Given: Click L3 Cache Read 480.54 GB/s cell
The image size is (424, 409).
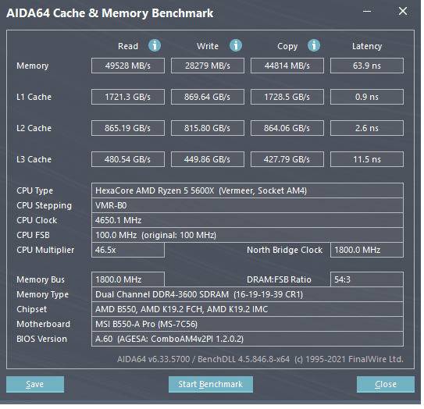Looking at the screenshot, I should coord(128,159).
